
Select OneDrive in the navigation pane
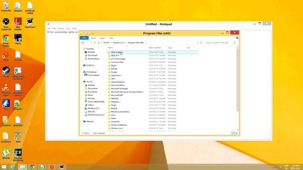(x=90, y=65)
